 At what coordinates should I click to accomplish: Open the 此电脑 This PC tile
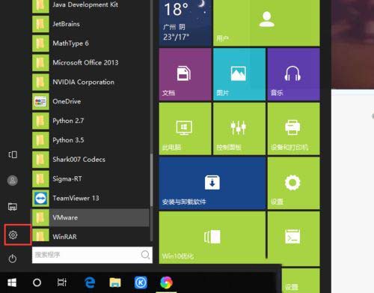click(185, 129)
